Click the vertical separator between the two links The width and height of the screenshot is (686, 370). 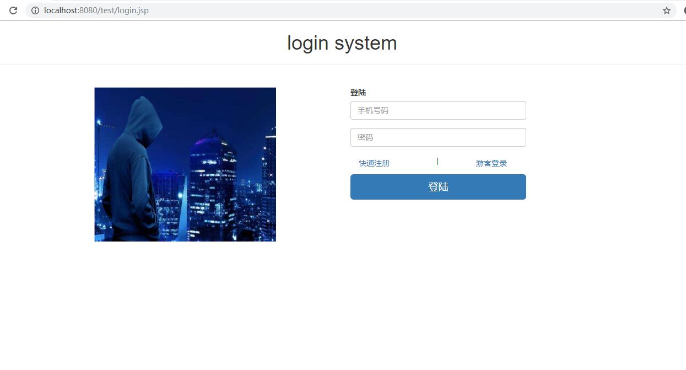[437, 161]
